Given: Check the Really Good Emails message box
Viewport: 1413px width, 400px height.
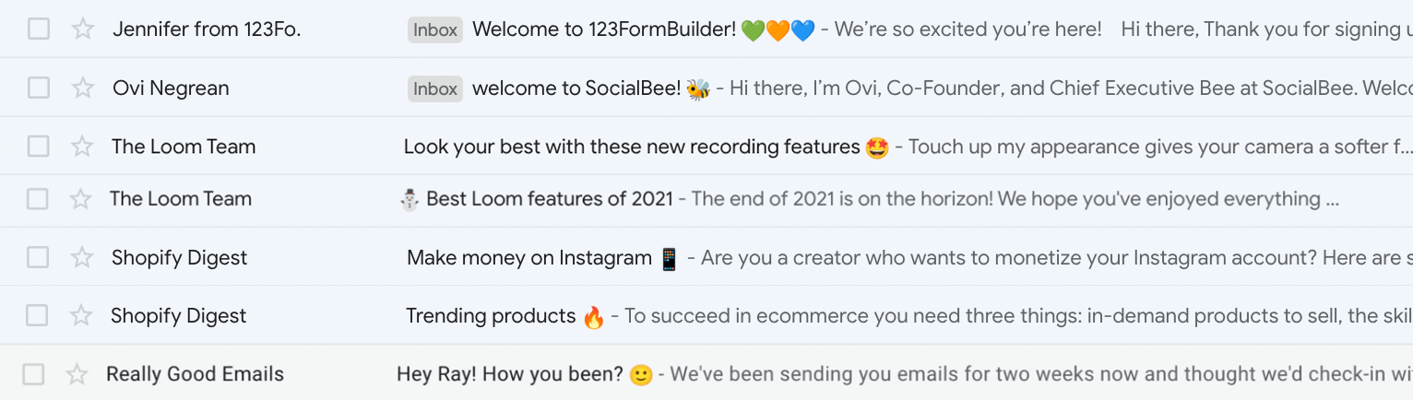Looking at the screenshot, I should pos(33,374).
